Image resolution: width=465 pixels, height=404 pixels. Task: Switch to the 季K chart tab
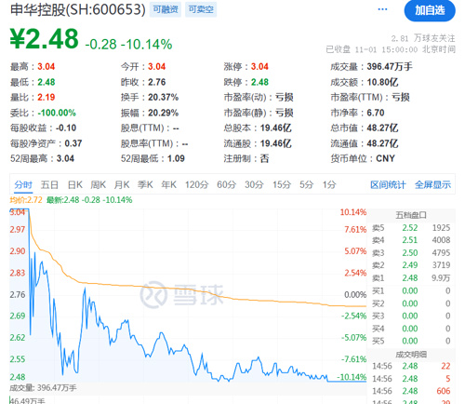click(x=145, y=185)
